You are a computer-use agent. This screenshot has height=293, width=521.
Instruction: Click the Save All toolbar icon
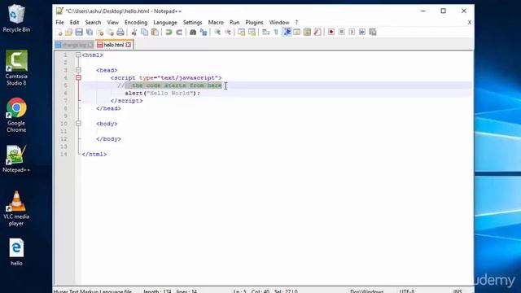coord(90,32)
